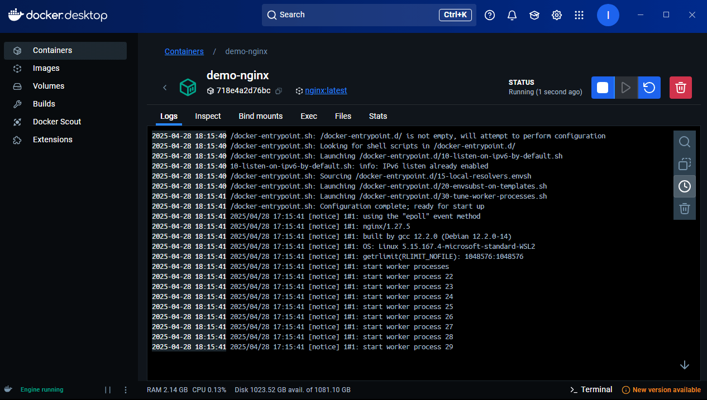
Task: Open Extensions in the sidebar
Action: pyautogui.click(x=65, y=139)
